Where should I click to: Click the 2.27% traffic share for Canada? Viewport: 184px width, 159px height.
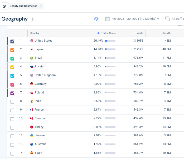[97, 118]
